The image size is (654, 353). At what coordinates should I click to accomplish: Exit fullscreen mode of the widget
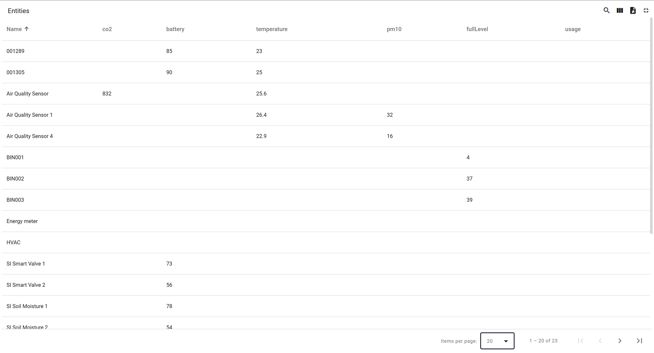pyautogui.click(x=646, y=10)
